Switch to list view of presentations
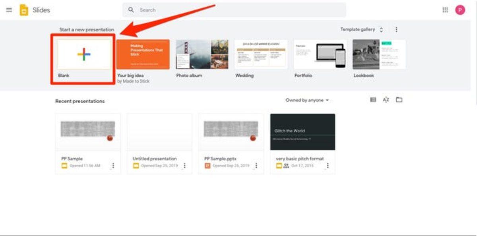 click(x=372, y=100)
